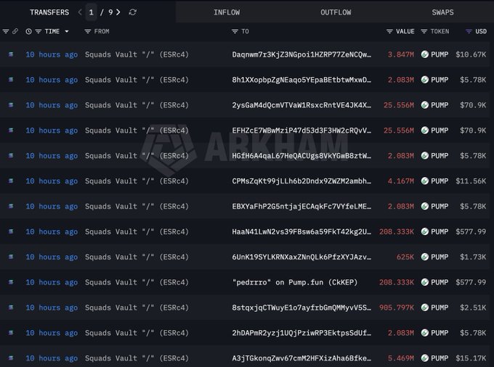The width and height of the screenshot is (494, 367).
Task: Click the link icon in header row
Action: [x=15, y=31]
